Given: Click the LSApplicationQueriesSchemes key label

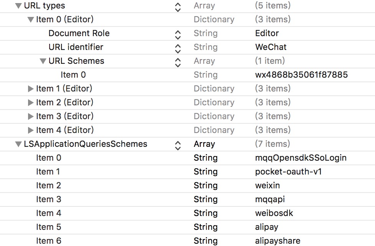Looking at the screenshot, I should (86, 144).
